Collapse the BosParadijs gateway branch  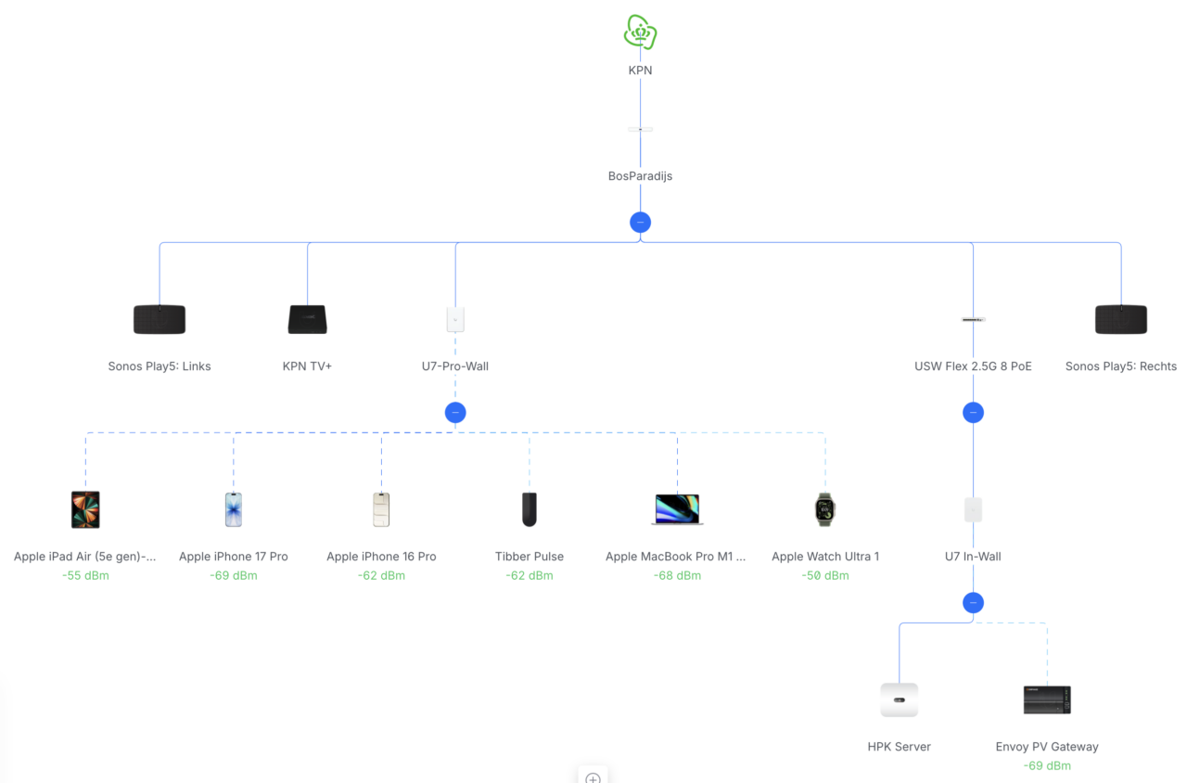coord(640,223)
